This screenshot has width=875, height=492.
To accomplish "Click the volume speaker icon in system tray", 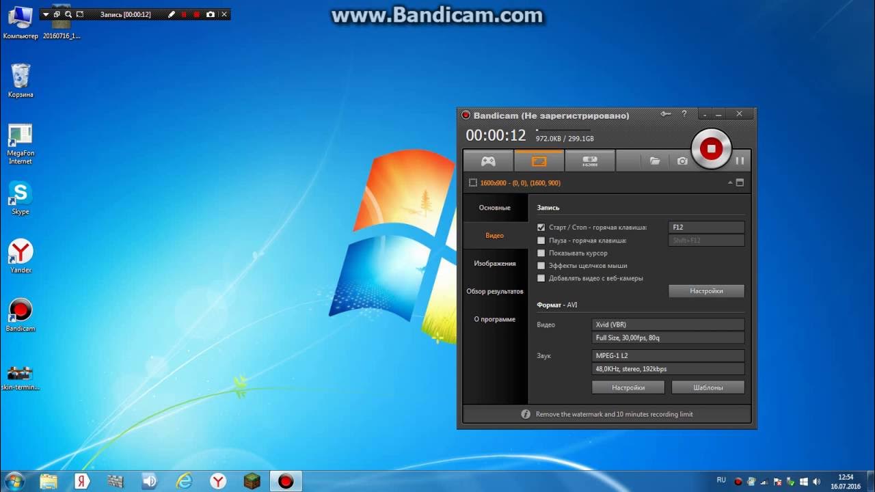I will click(816, 482).
